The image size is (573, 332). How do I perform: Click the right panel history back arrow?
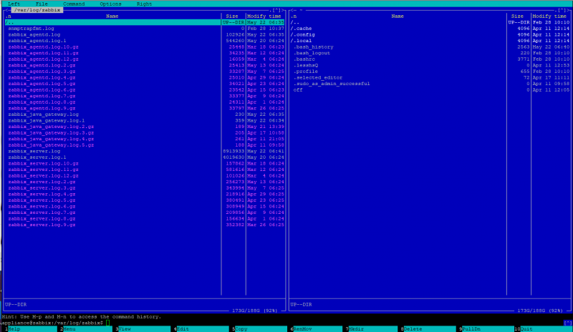click(x=292, y=10)
